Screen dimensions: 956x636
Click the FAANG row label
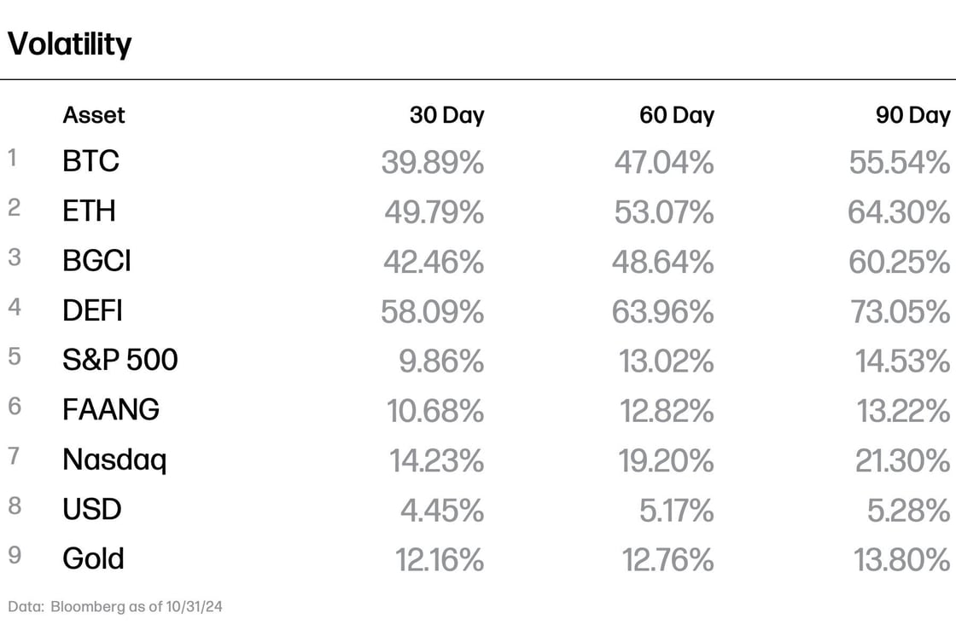(111, 409)
